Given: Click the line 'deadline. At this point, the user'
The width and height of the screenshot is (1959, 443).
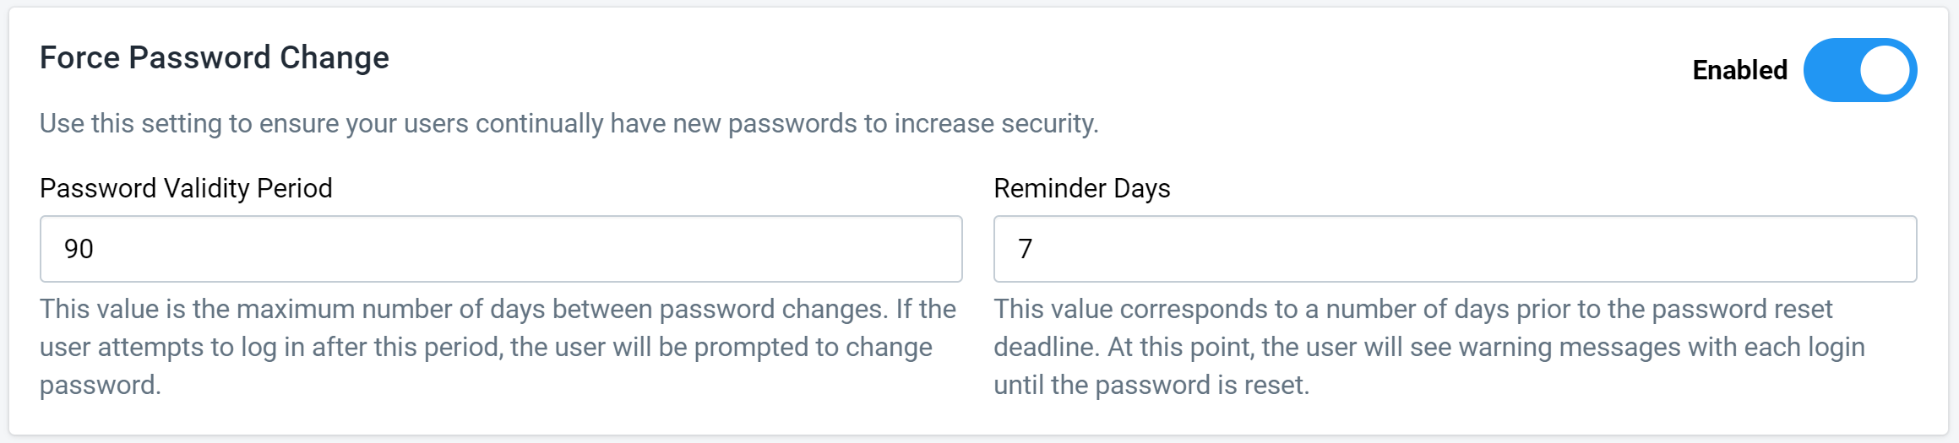Looking at the screenshot, I should (1429, 347).
